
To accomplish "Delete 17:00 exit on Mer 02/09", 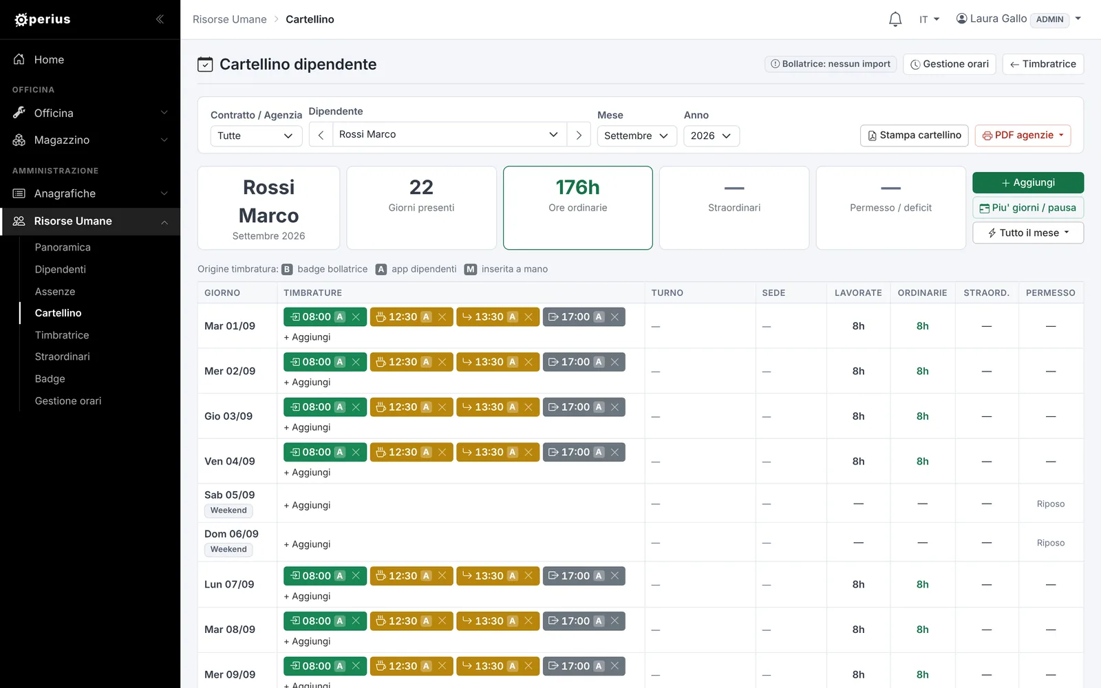I will tap(614, 362).
